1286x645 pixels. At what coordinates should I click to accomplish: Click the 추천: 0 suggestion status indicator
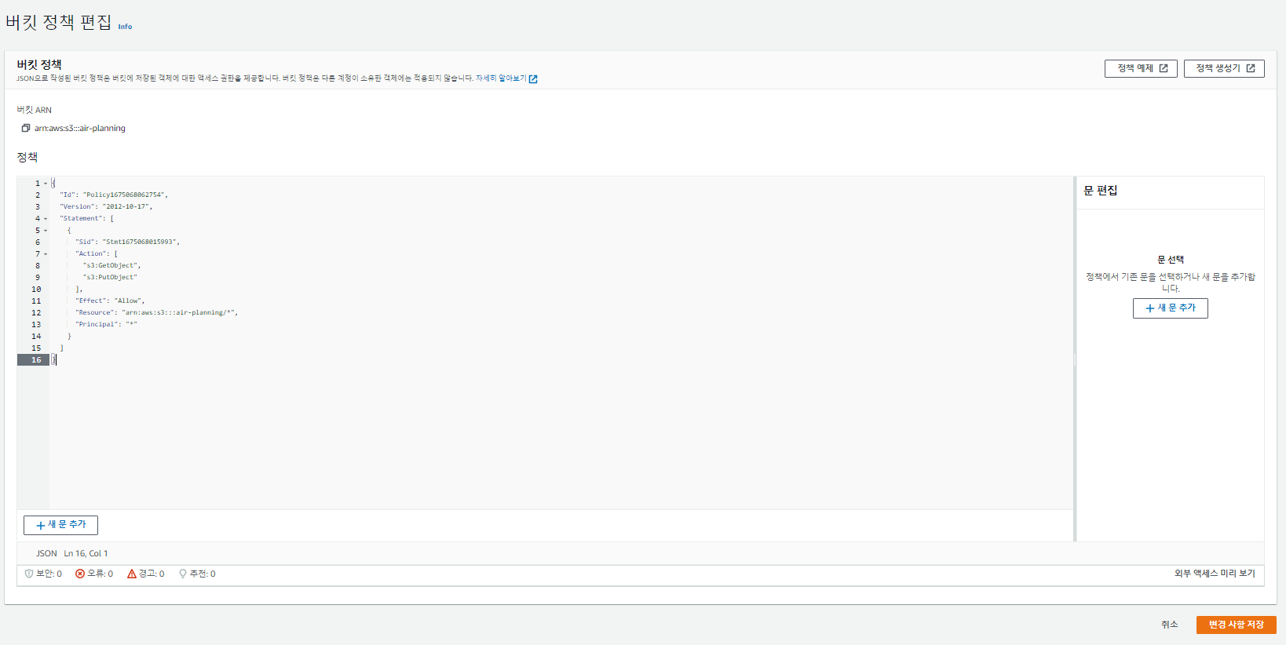pyautogui.click(x=197, y=574)
